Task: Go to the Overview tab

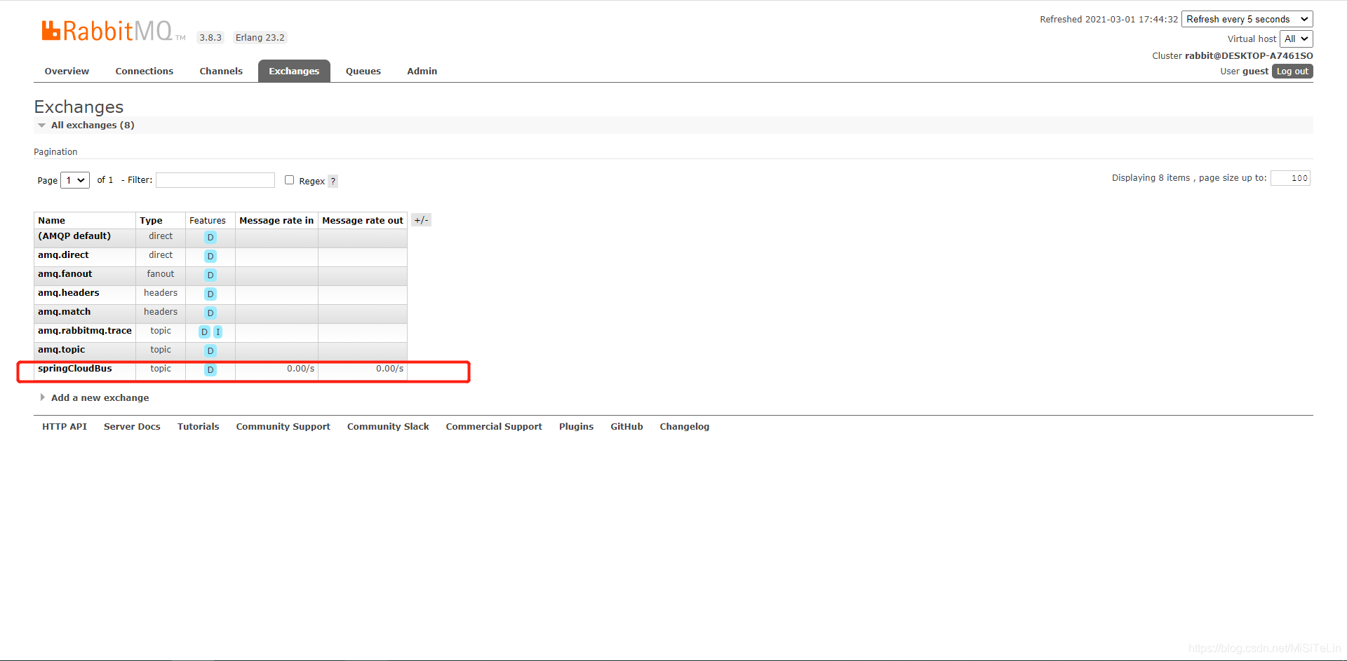Action: point(67,71)
